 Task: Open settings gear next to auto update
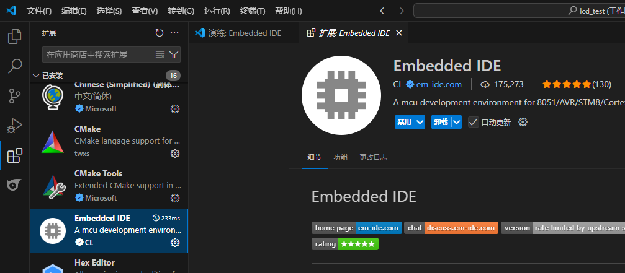pyautogui.click(x=523, y=122)
